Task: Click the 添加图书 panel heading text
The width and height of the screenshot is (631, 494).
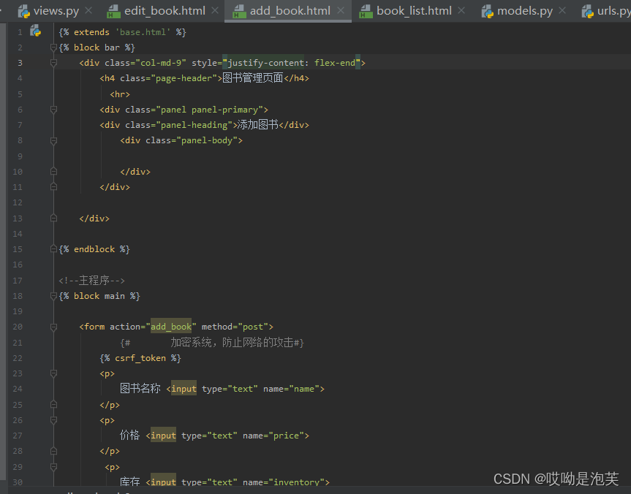Action: (x=258, y=125)
